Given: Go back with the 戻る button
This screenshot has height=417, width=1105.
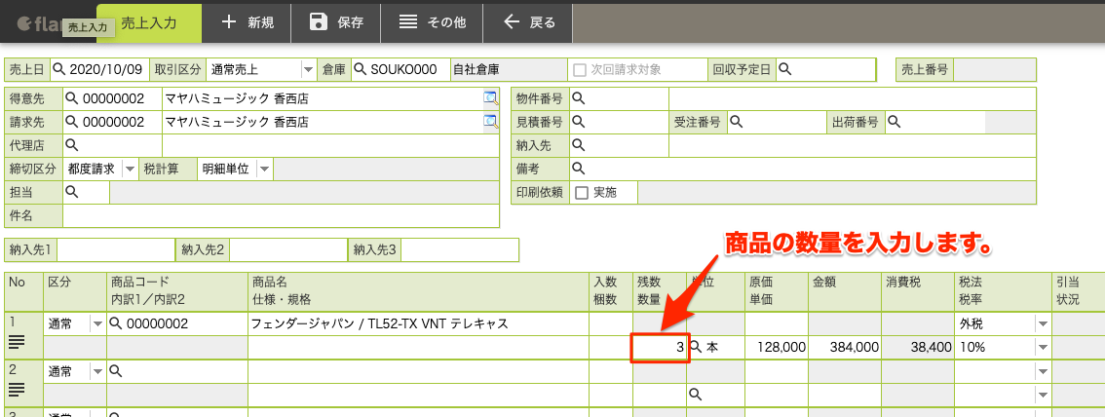Looking at the screenshot, I should pyautogui.click(x=528, y=21).
